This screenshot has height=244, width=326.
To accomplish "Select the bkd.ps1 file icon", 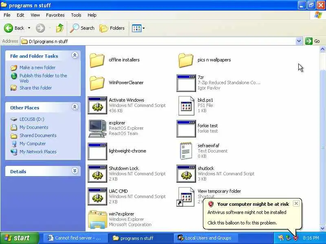I will tap(186, 106).
